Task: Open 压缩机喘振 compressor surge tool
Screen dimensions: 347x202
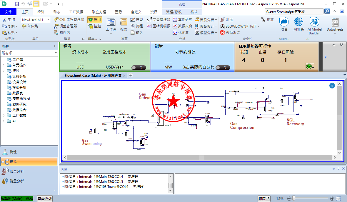Action: point(159,26)
